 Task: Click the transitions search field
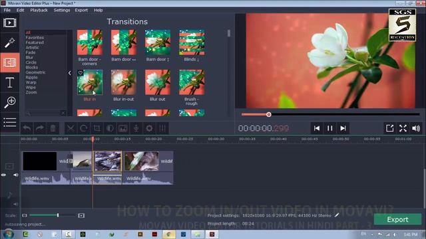point(43,113)
